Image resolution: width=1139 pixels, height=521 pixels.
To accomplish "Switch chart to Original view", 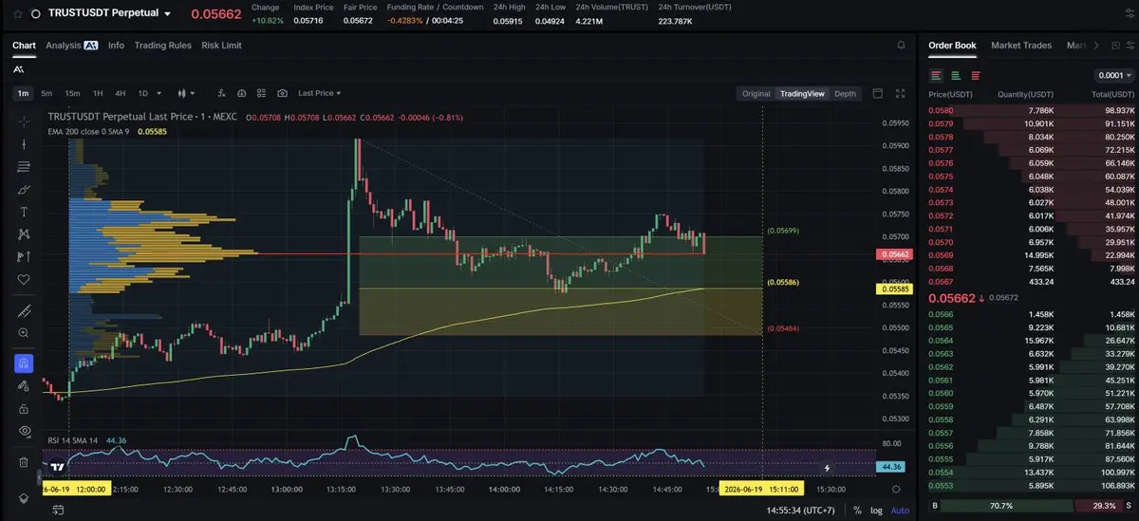I will [x=756, y=93].
